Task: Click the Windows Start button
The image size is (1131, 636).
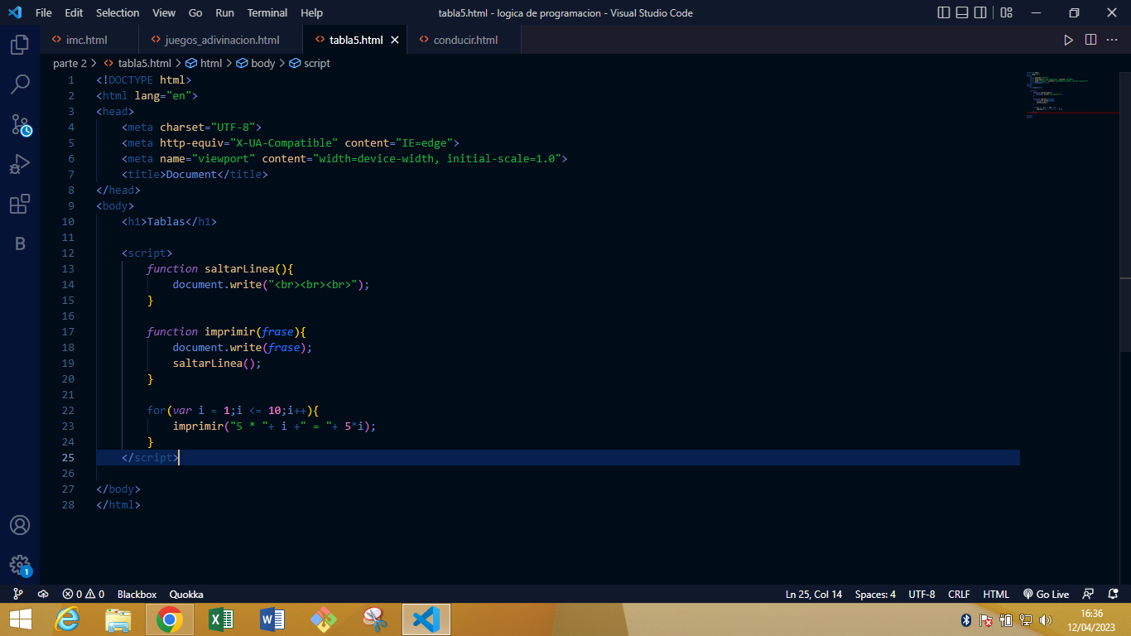Action: 20,619
